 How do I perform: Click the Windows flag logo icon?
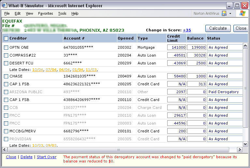pyautogui.click(x=243, y=13)
